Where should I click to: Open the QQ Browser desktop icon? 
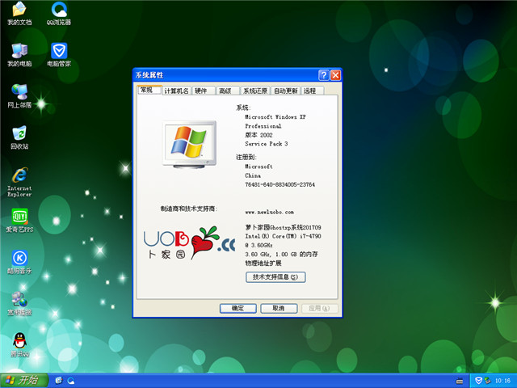[59, 14]
